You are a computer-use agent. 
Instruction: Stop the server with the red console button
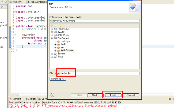170,99
